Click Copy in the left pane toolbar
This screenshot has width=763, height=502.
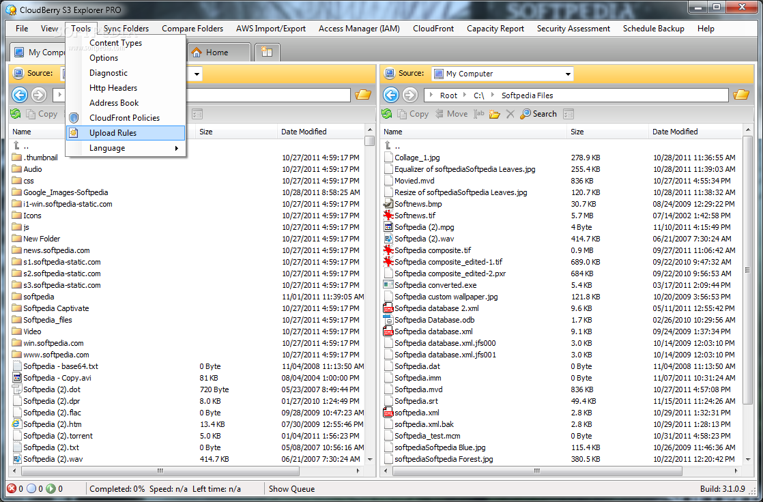(x=42, y=114)
